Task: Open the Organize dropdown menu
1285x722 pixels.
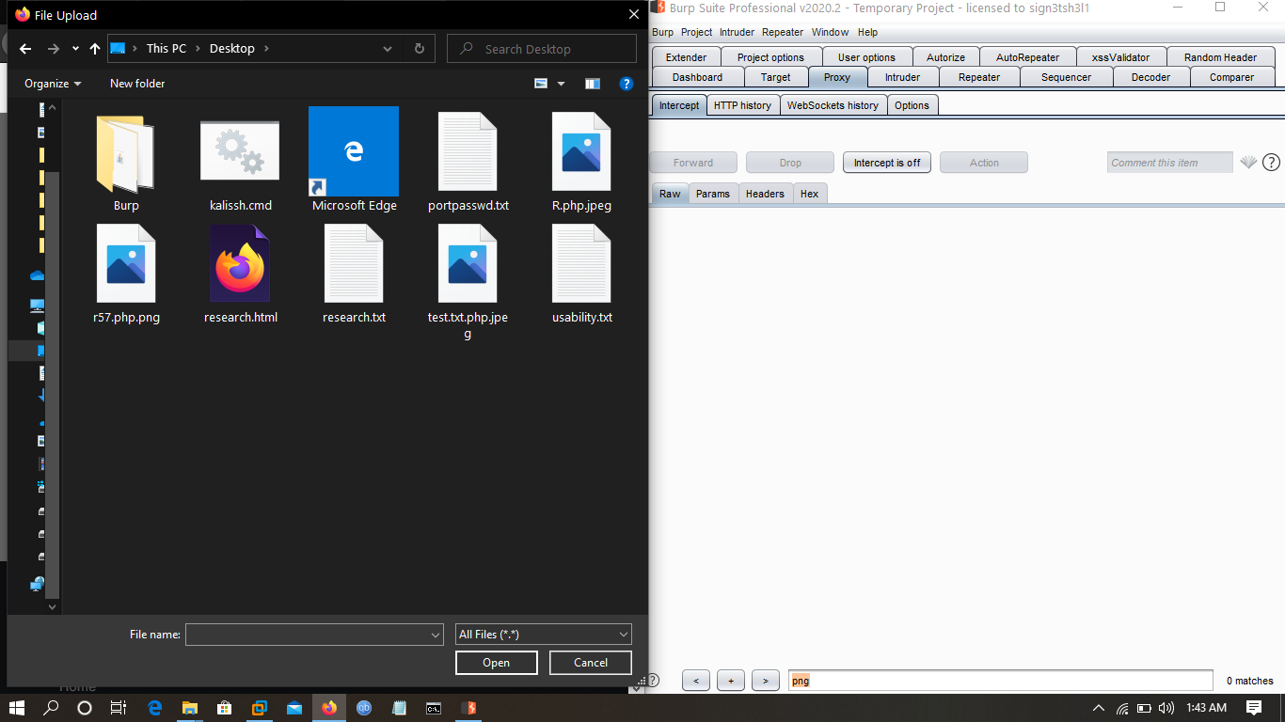Action: tap(53, 84)
